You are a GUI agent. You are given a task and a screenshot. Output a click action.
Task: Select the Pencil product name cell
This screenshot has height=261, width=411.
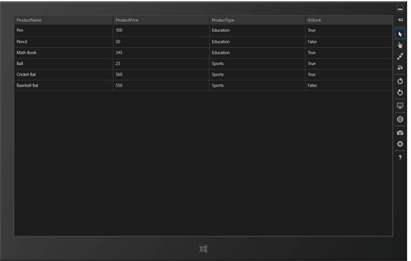click(x=64, y=42)
